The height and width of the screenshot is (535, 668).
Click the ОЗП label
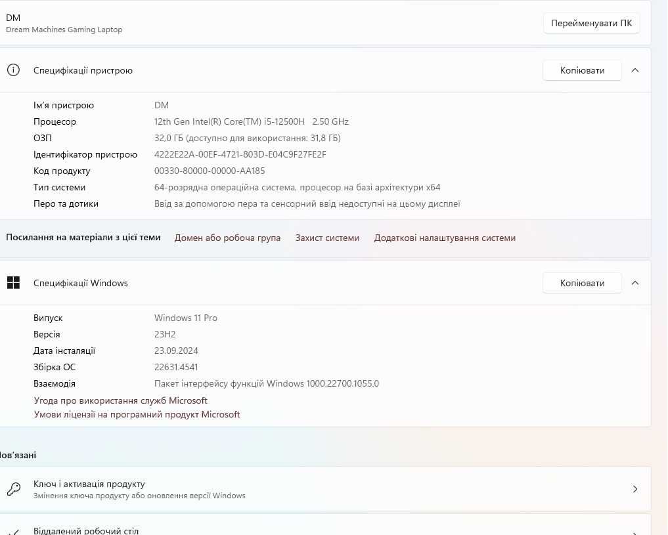43,138
